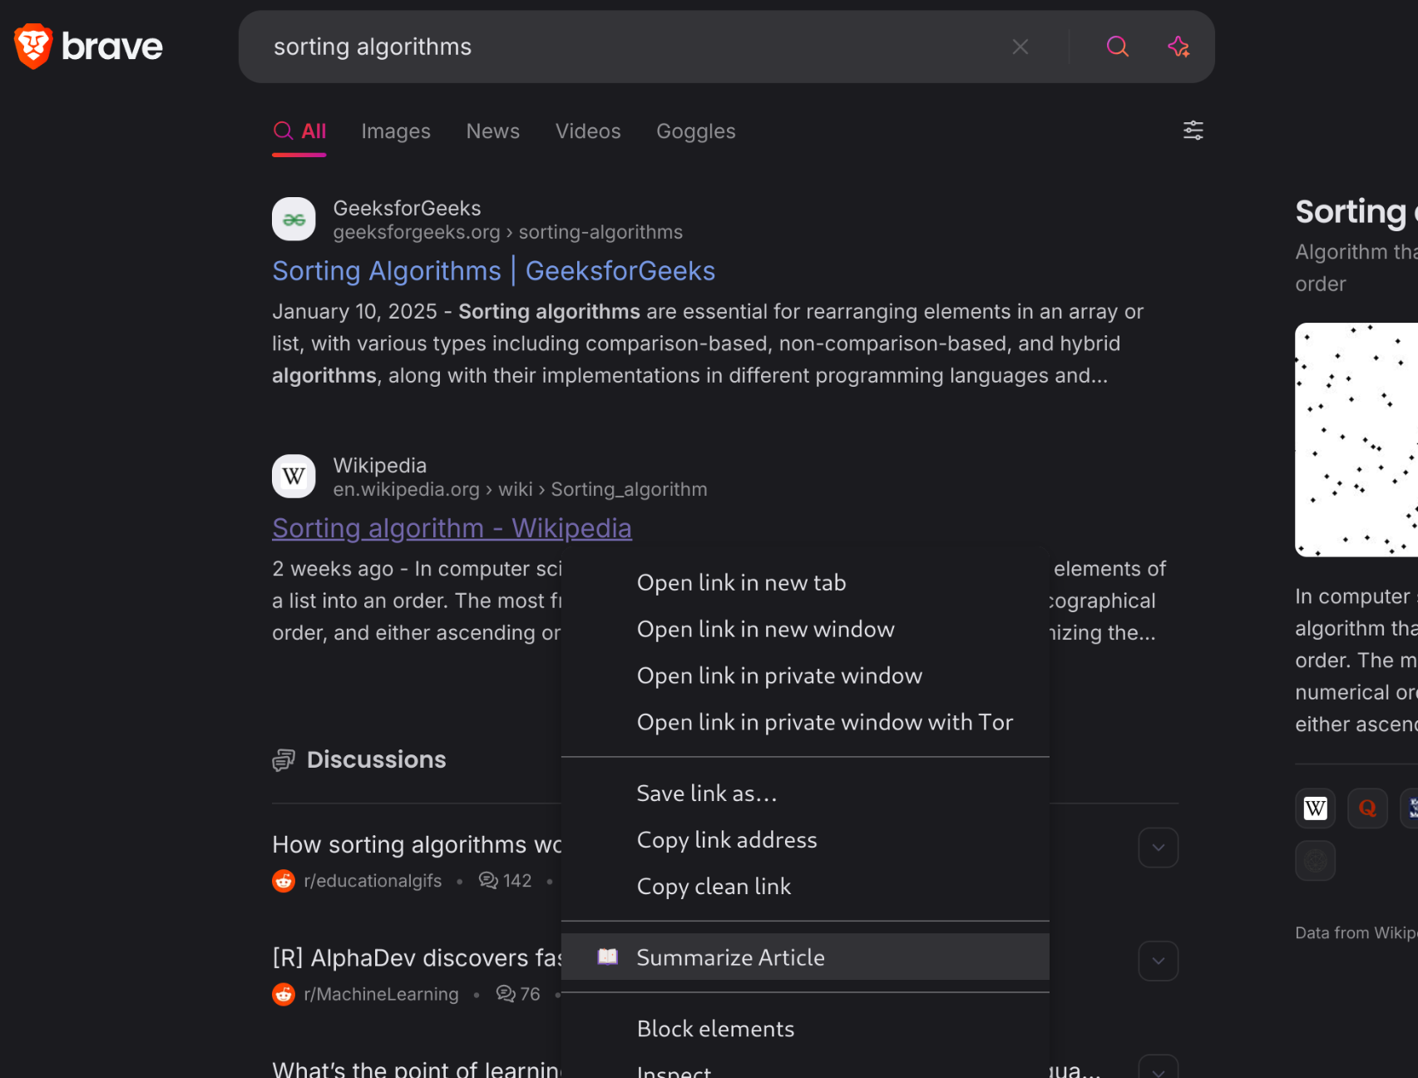Screen dimensions: 1418x1078
Task: Click the Brave lion logo
Action: 34,47
